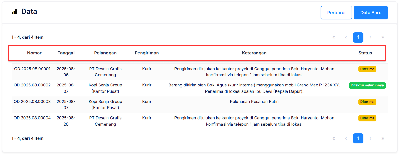399x154 pixels.
Task: Select page 1 in top pagination
Action: [358, 37]
